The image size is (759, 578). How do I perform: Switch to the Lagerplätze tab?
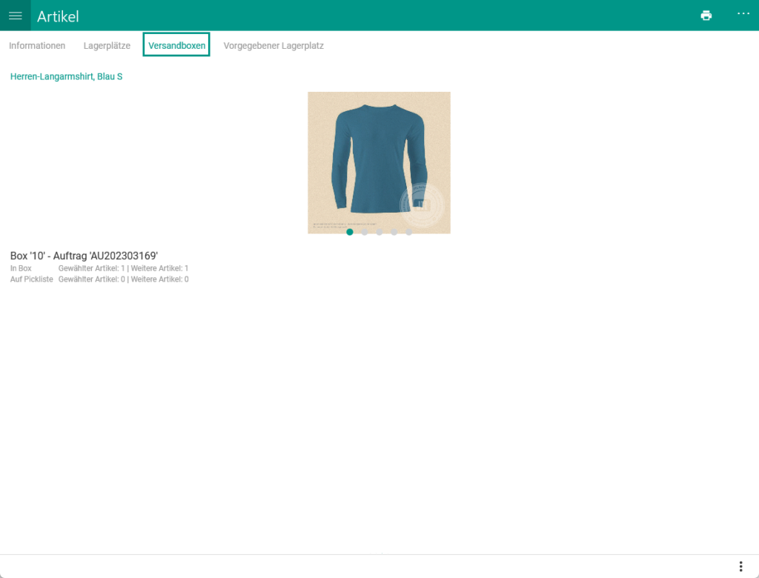106,45
